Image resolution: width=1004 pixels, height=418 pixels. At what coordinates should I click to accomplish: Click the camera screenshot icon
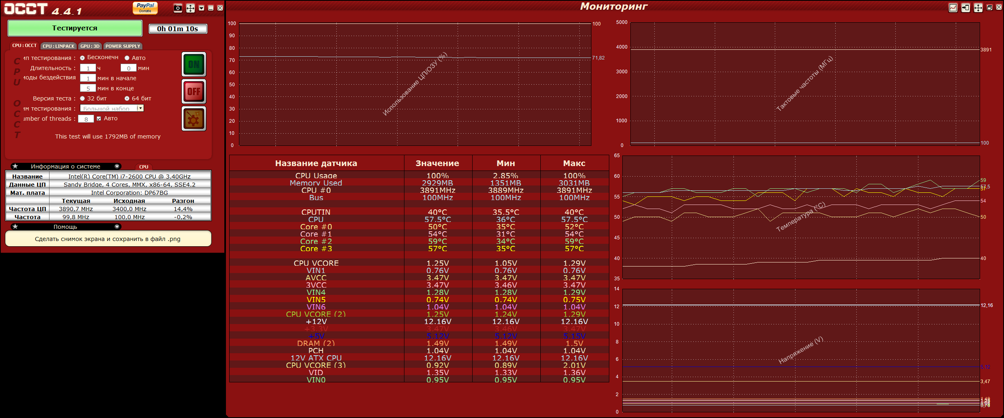[178, 8]
